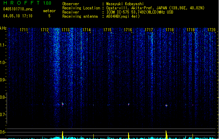The image size is (219, 139).
Task: Click the meteor echo dot near 1716
Action: click(x=128, y=104)
